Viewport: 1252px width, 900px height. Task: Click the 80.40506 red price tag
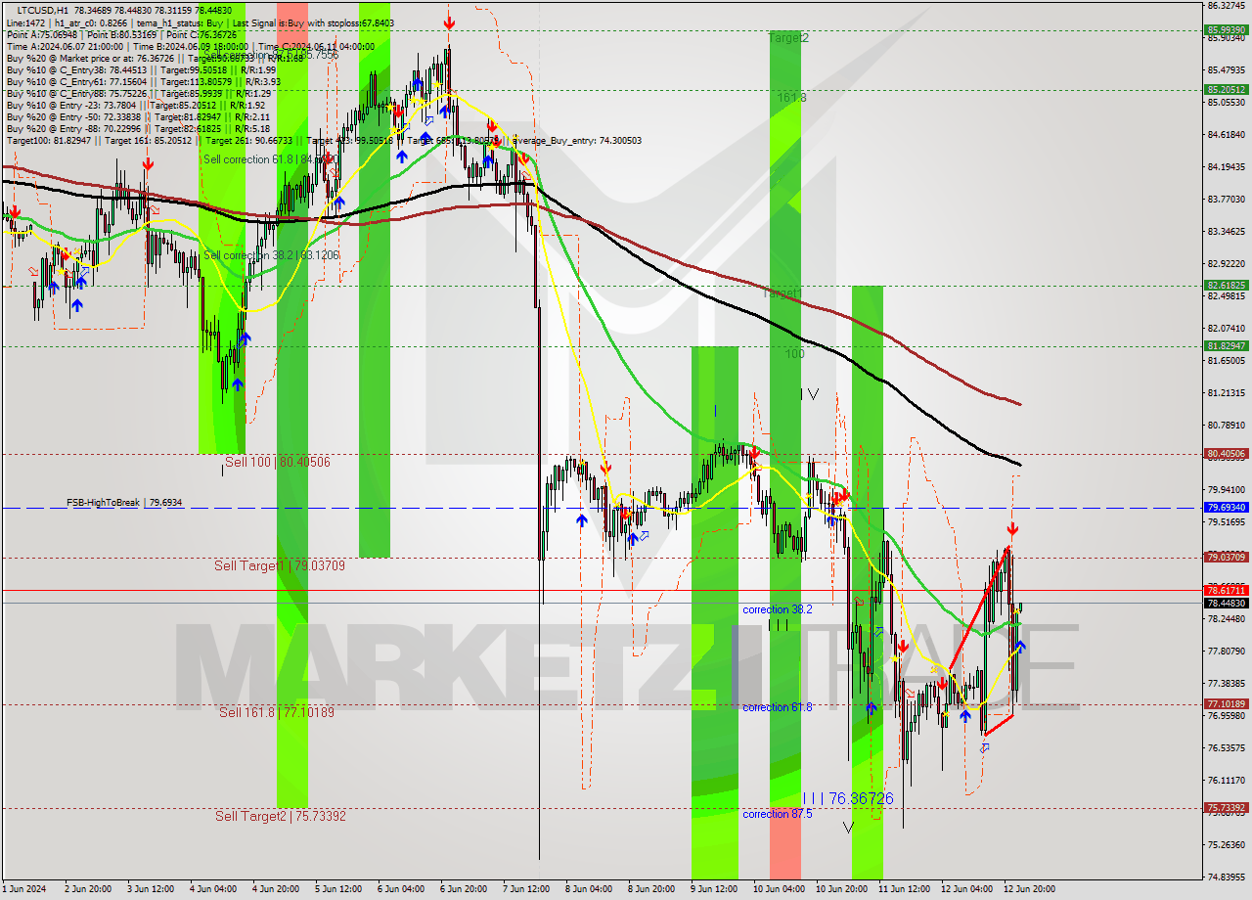point(1227,454)
